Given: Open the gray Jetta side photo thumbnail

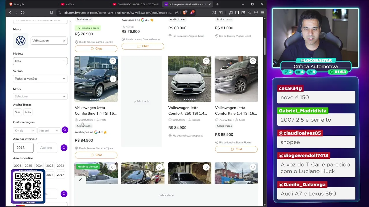Looking at the screenshot, I should pyautogui.click(x=236, y=79).
